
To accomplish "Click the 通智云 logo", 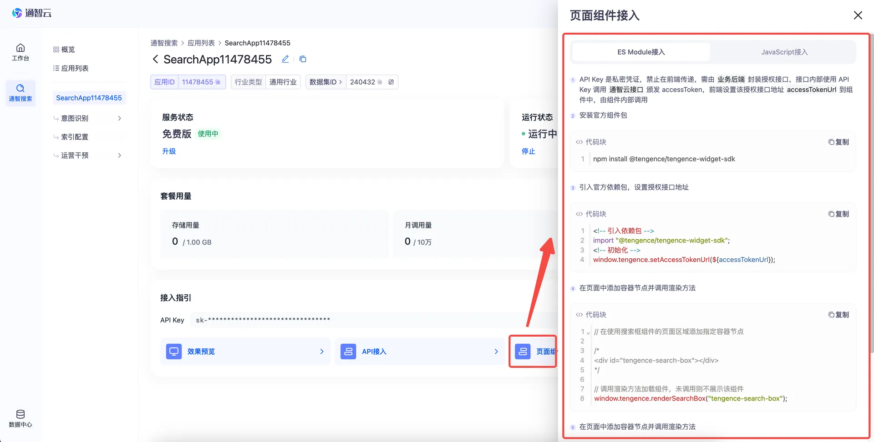I will tap(31, 13).
